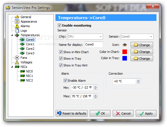167x127 pixels.
Task: Click the Core1 chip icon
Action: pyautogui.click(x=22, y=44)
